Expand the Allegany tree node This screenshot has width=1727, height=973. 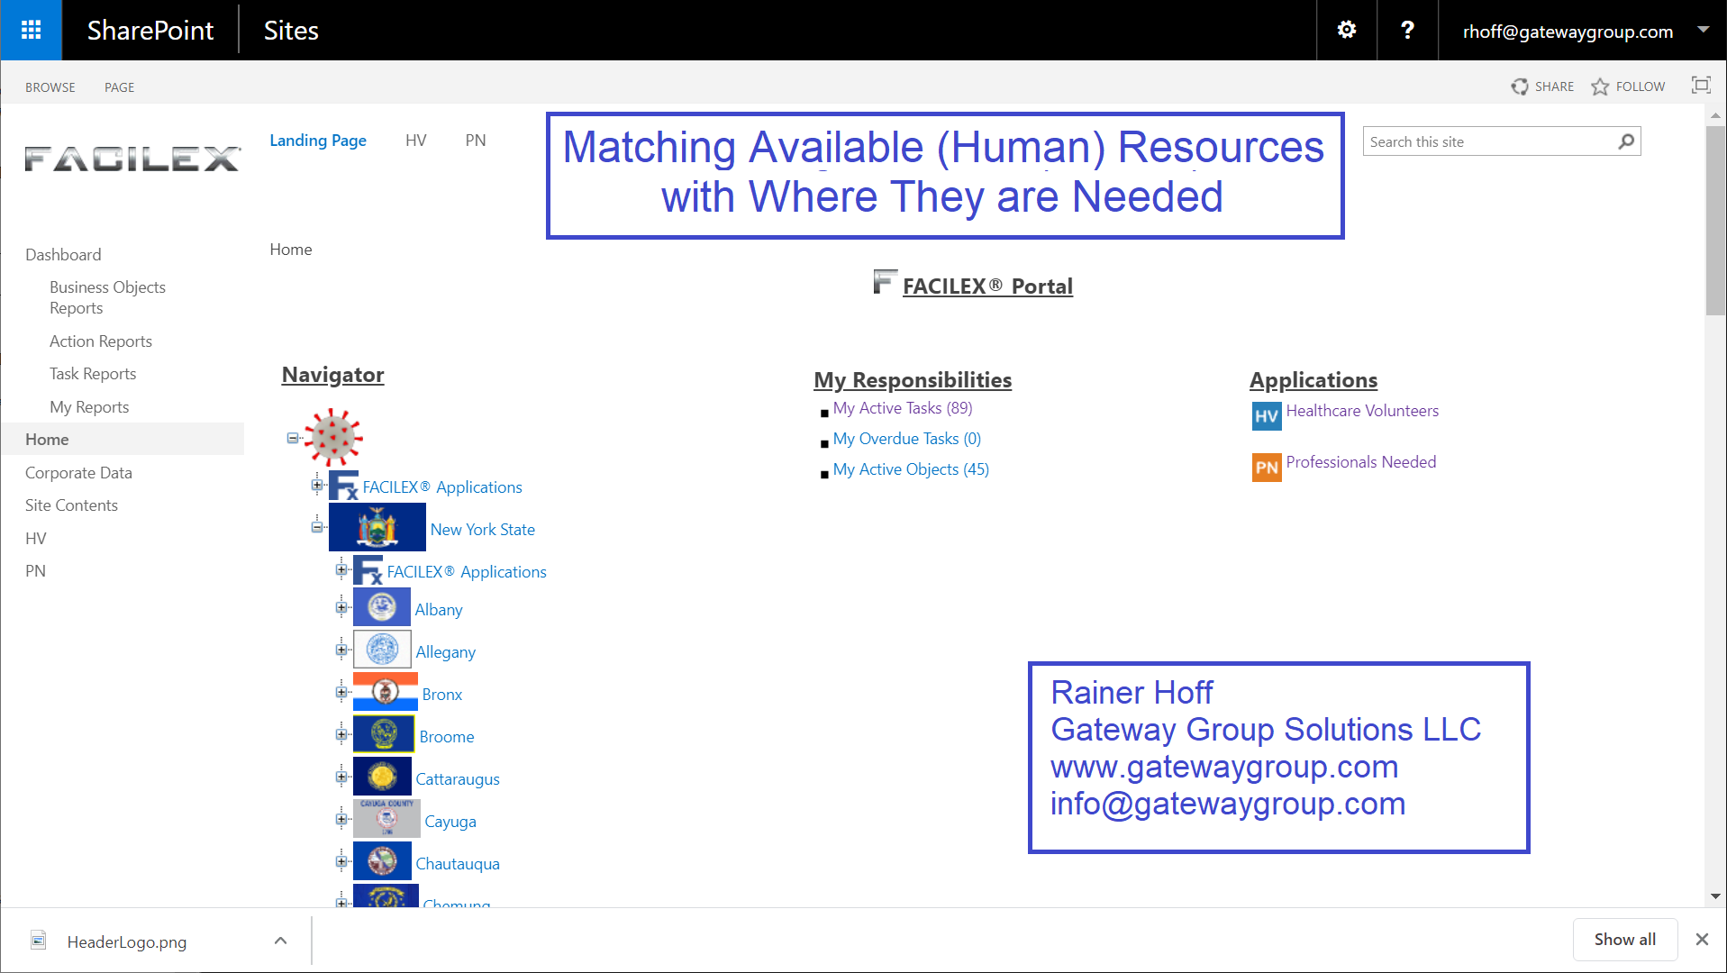341,650
